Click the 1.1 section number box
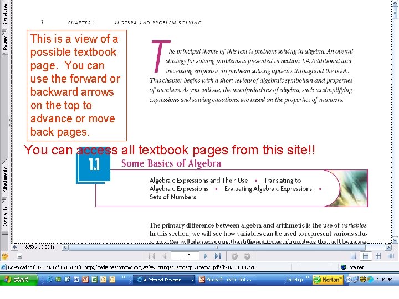This screenshot has width=399, height=299. tap(93, 165)
